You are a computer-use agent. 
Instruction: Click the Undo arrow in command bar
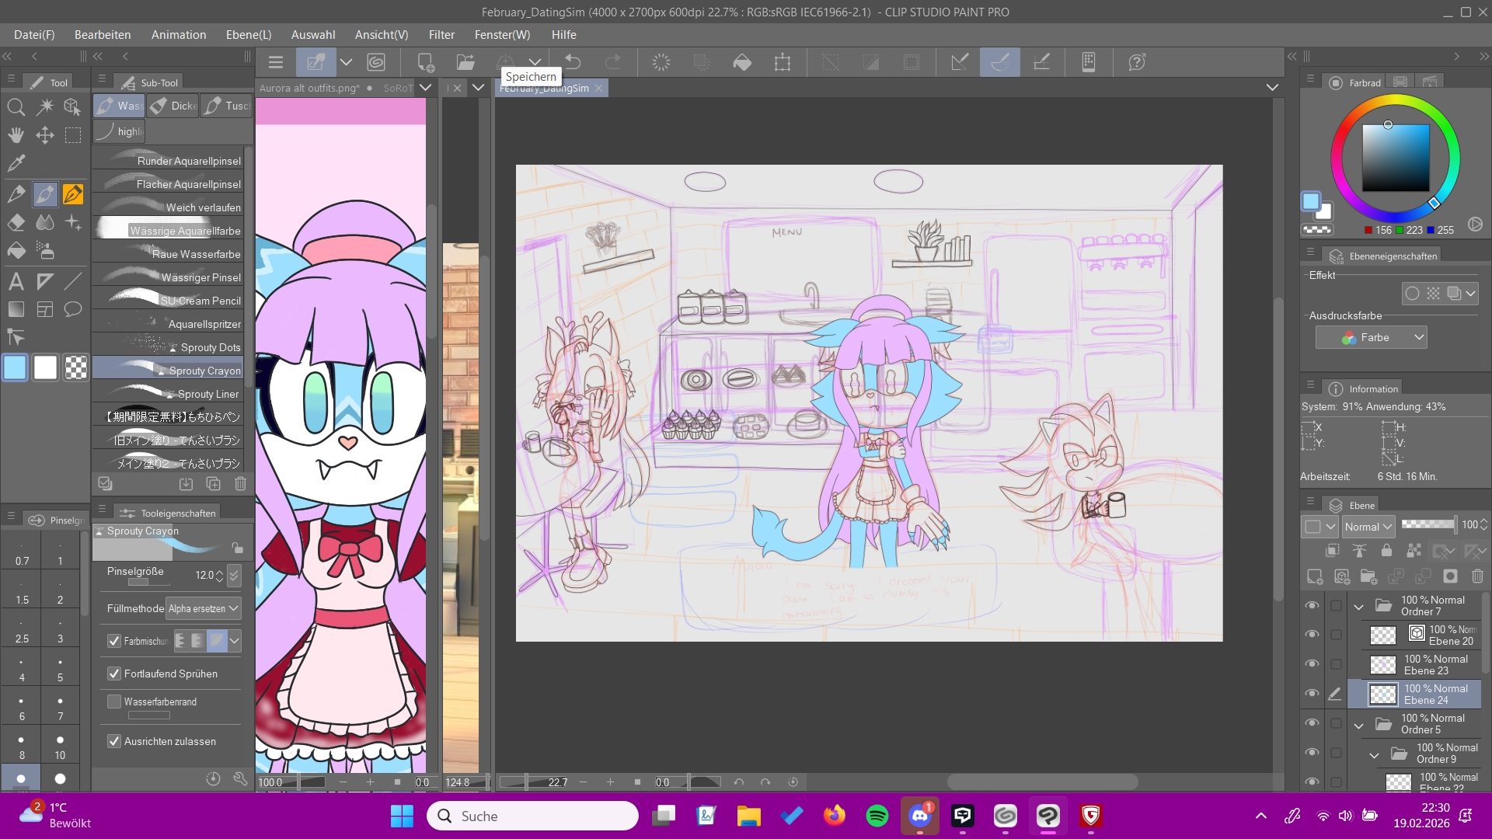[x=573, y=62]
